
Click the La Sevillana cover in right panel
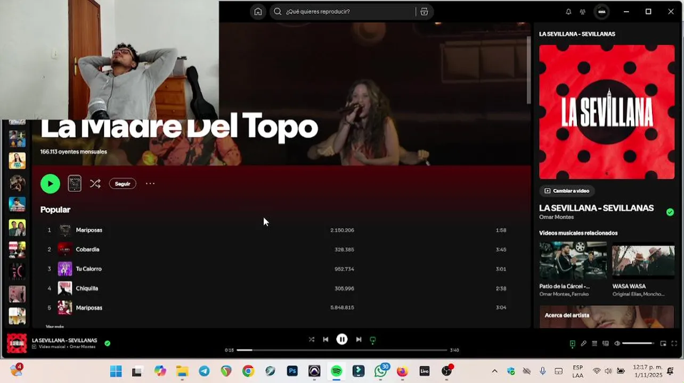click(607, 112)
